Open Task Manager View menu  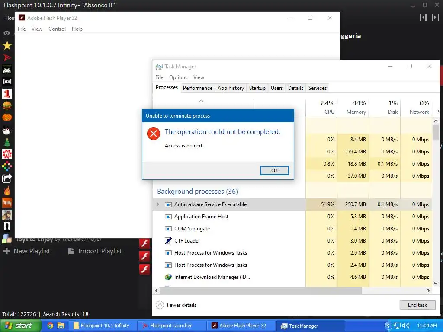199,77
